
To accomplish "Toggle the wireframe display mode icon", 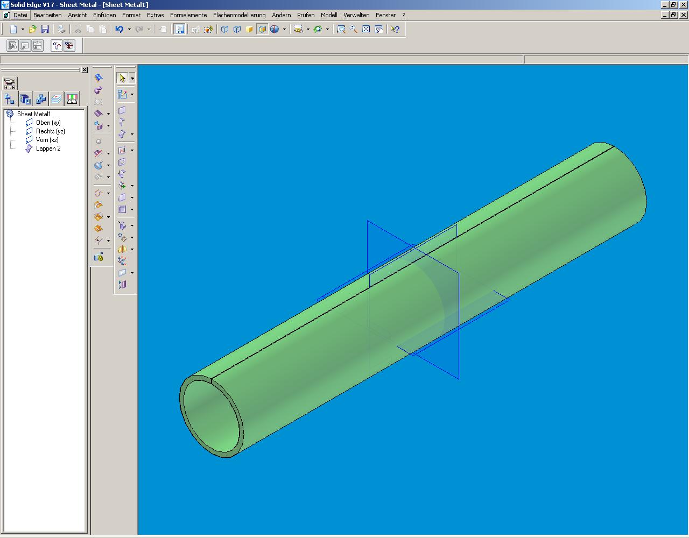I will tap(225, 29).
